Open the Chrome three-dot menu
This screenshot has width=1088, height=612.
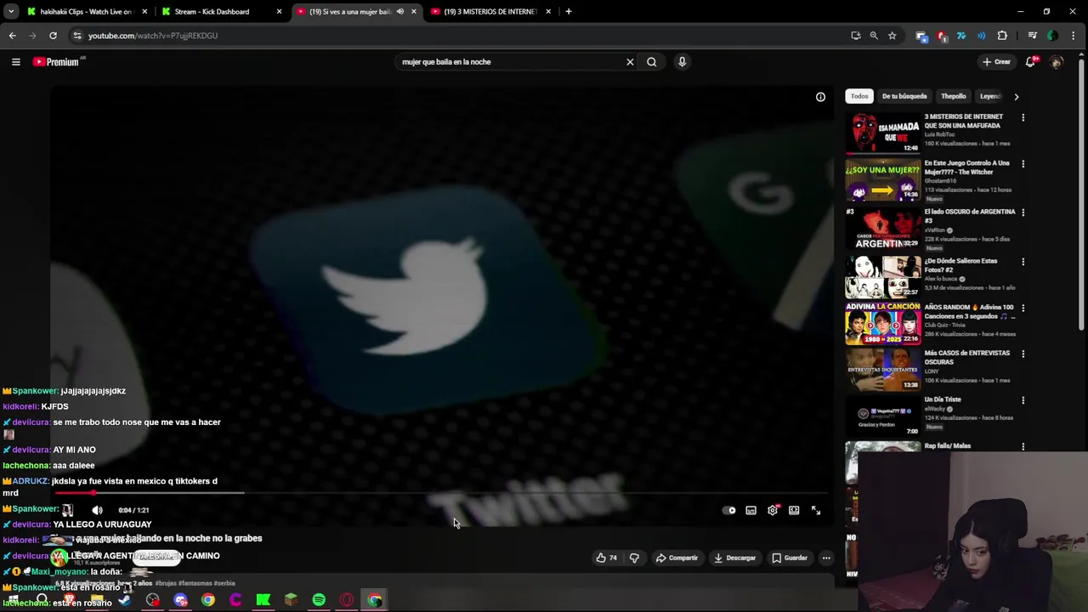pyautogui.click(x=1074, y=36)
